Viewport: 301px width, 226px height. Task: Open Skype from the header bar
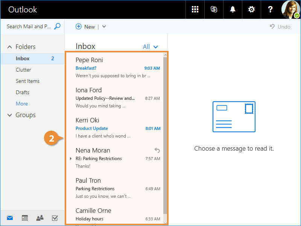[x=214, y=9]
